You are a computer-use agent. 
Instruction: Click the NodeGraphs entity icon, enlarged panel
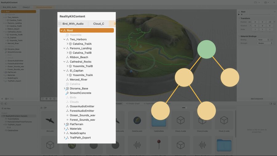67,133
